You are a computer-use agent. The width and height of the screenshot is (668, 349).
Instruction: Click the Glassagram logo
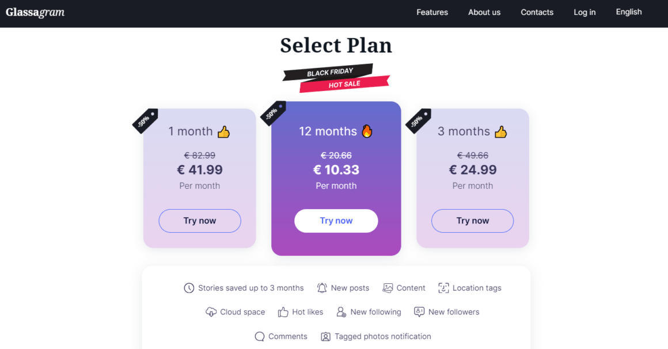(x=35, y=12)
